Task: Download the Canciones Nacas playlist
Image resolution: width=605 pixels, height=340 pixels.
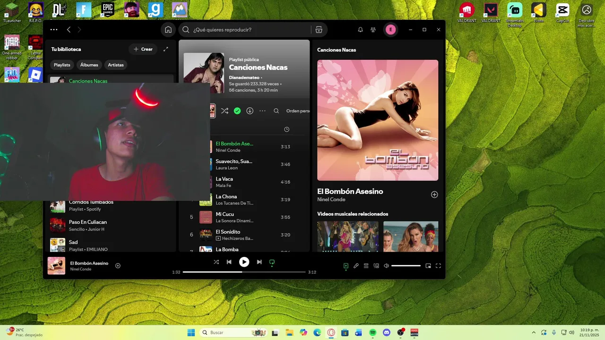Action: pyautogui.click(x=250, y=111)
